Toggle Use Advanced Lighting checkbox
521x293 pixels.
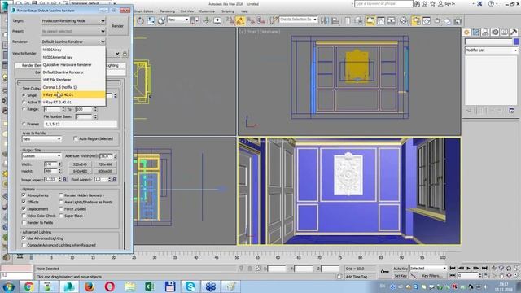[x=24, y=238]
